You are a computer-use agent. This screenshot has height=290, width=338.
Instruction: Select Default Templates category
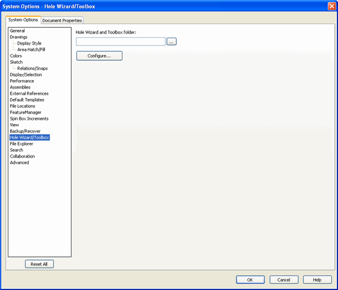27,99
